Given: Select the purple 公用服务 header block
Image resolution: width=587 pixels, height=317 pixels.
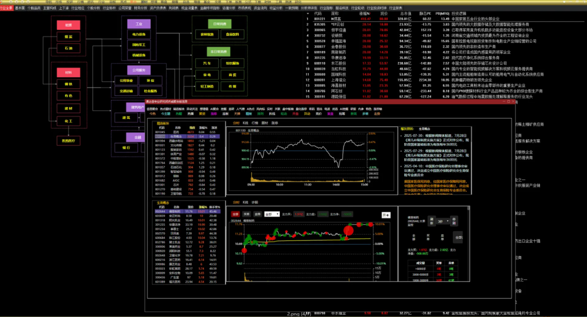Looking at the screenshot, I should point(139,70).
